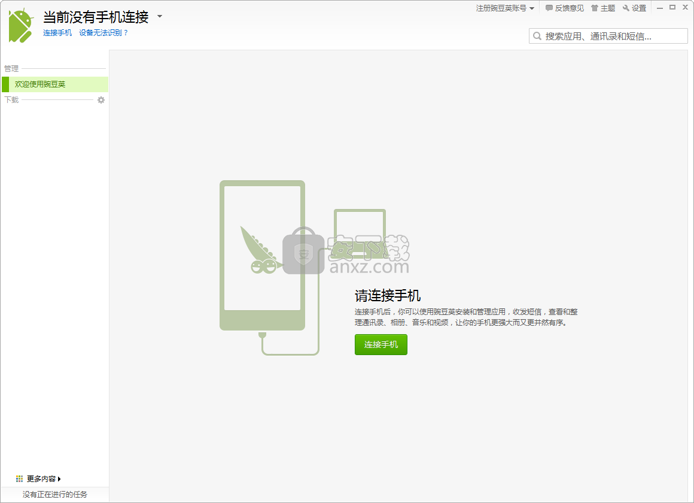694x503 pixels.
Task: Select 欢迎使用豌豆荚 in the sidebar
Action: [x=55, y=84]
